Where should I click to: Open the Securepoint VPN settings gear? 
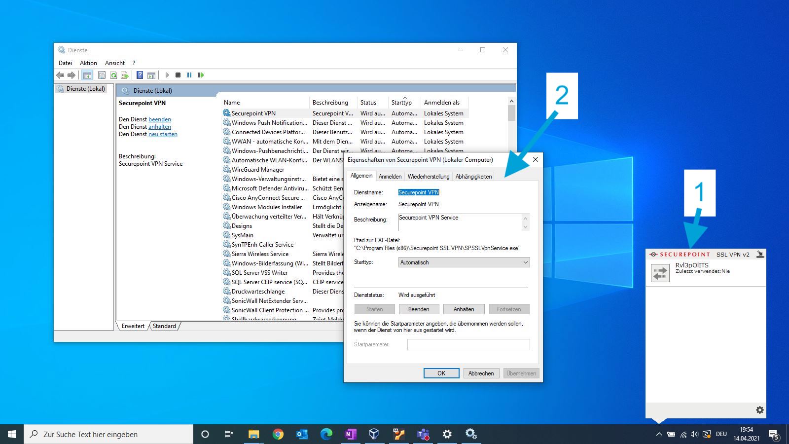click(759, 410)
